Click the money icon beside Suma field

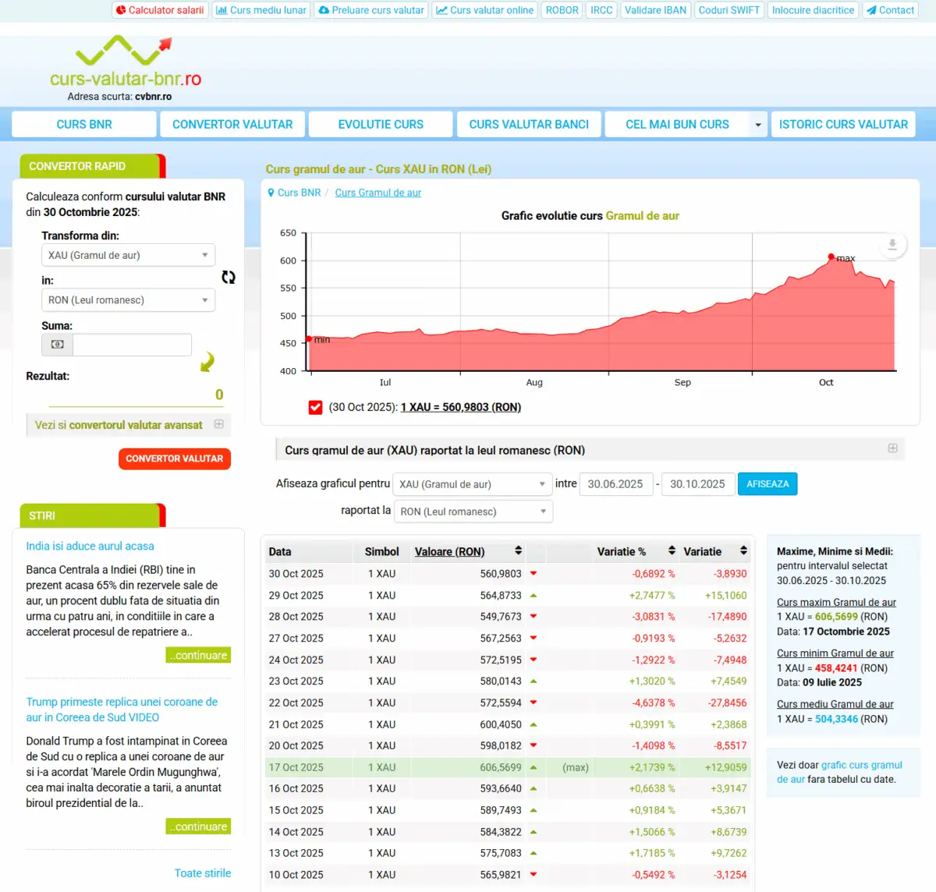pos(58,344)
